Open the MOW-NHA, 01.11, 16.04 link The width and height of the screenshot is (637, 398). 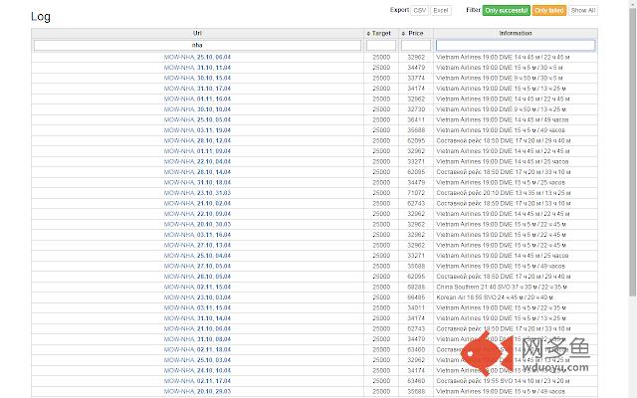point(197,99)
